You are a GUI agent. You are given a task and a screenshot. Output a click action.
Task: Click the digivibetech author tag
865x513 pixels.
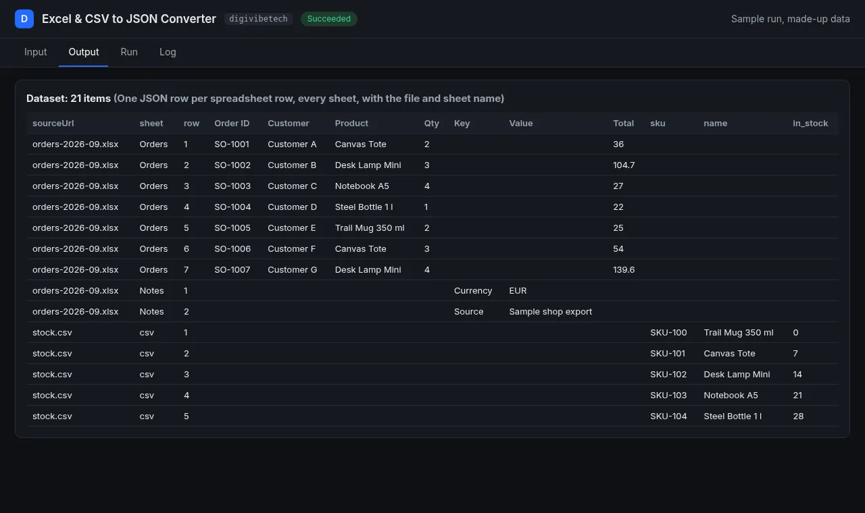258,19
